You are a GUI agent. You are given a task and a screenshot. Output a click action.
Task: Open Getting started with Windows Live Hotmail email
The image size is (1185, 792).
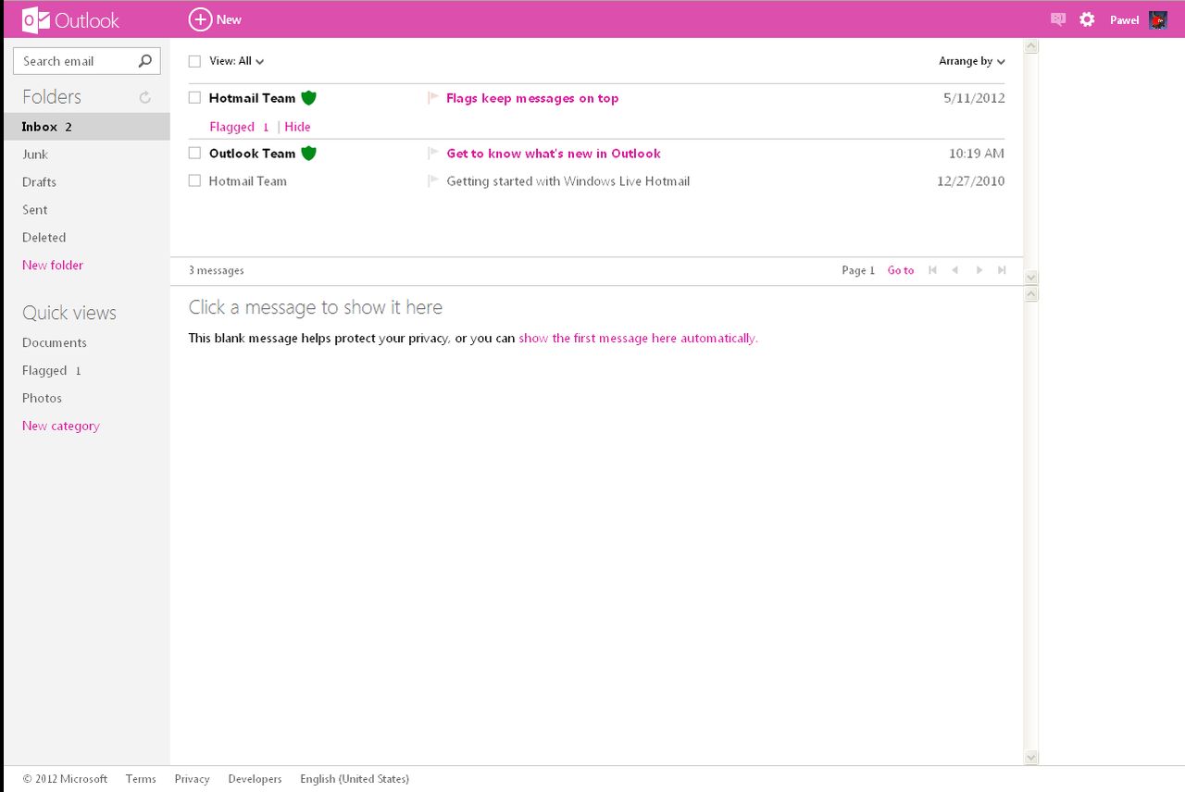(x=568, y=181)
